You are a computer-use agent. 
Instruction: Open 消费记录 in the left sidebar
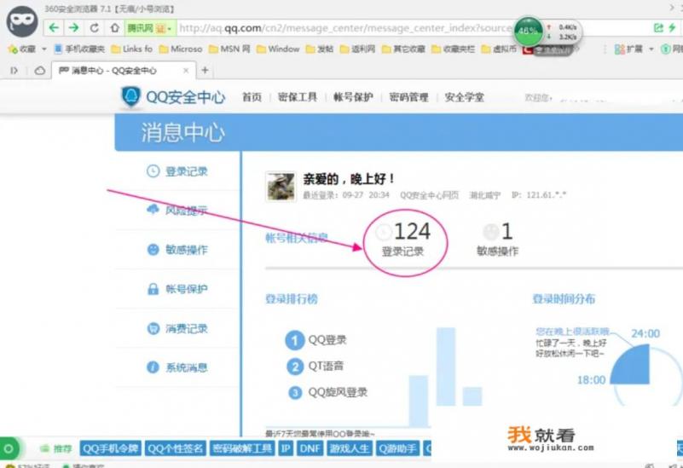(177, 328)
